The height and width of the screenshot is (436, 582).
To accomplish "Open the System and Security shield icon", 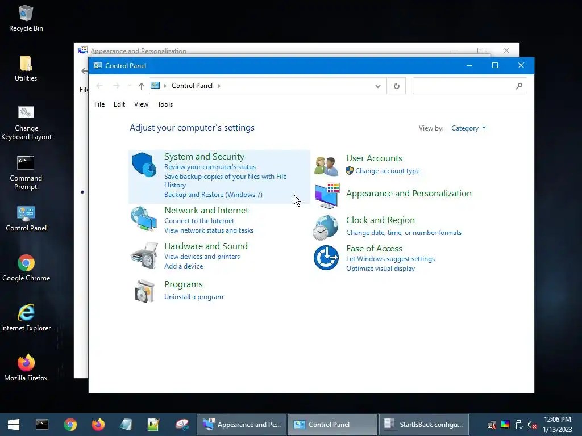I will (144, 165).
